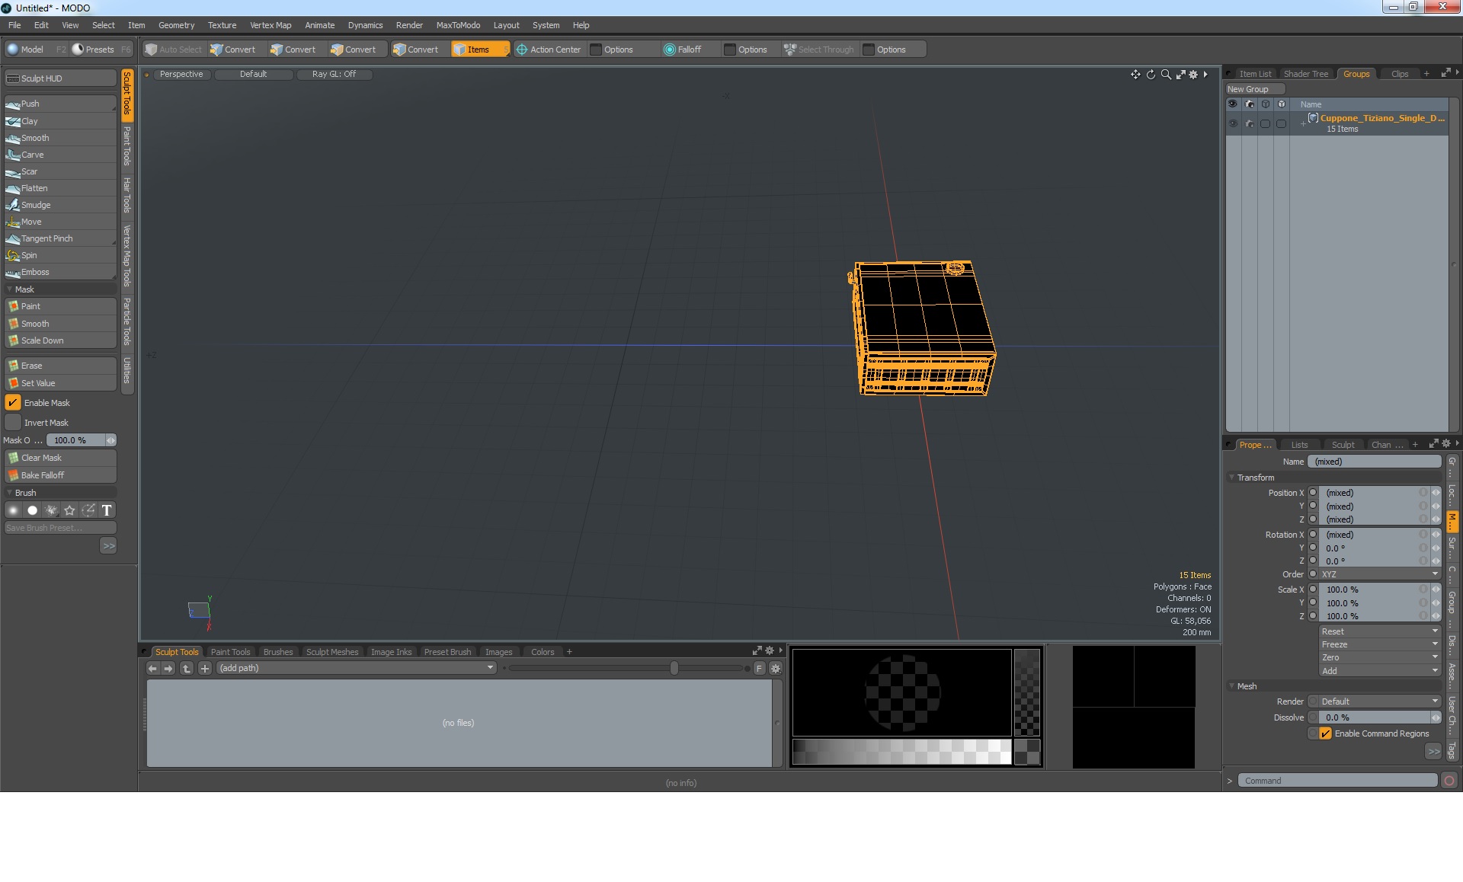Toggle the Enable Mask checkbox
The width and height of the screenshot is (1463, 882).
click(13, 403)
